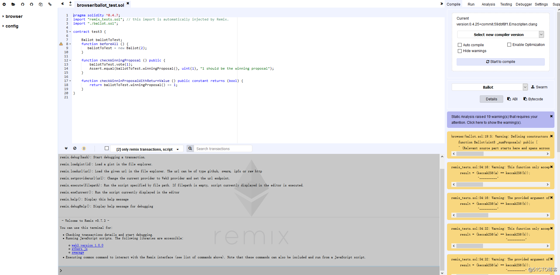
Task: Tick the Enable Optimization checkbox
Action: coord(509,45)
